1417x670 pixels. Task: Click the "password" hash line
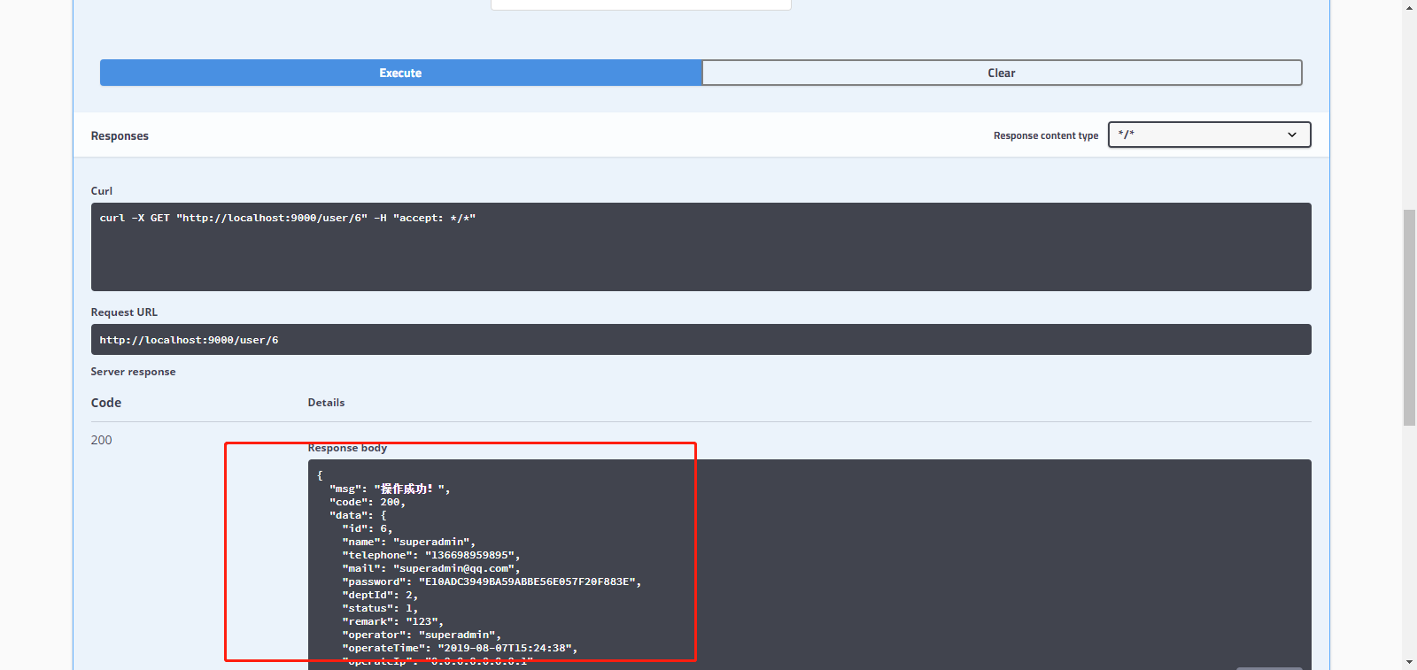(x=492, y=581)
